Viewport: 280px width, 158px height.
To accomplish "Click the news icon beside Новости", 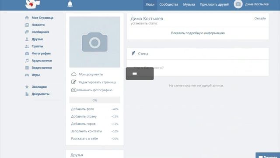I will tap(27, 25).
